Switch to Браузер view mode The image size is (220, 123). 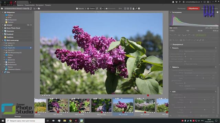click(x=80, y=9)
